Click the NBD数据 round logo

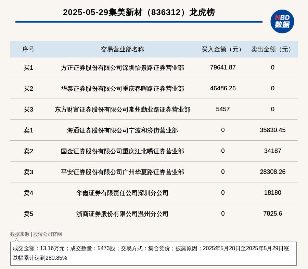point(282,22)
